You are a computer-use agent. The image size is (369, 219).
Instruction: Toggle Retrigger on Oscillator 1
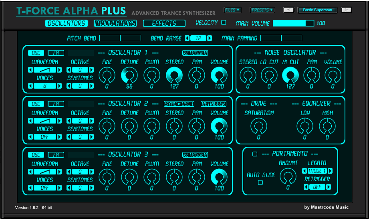coord(195,53)
